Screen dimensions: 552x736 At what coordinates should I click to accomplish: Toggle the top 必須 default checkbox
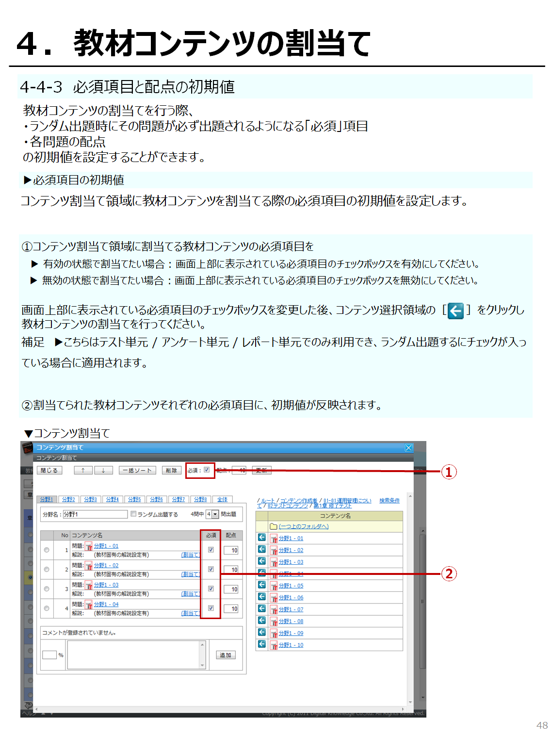(207, 470)
